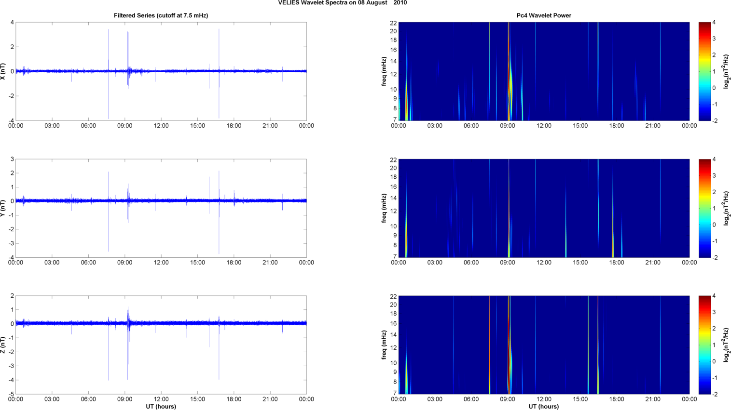The width and height of the screenshot is (731, 410).
Task: Click the 18:00 tick under Y series plot
Action: 234,263
